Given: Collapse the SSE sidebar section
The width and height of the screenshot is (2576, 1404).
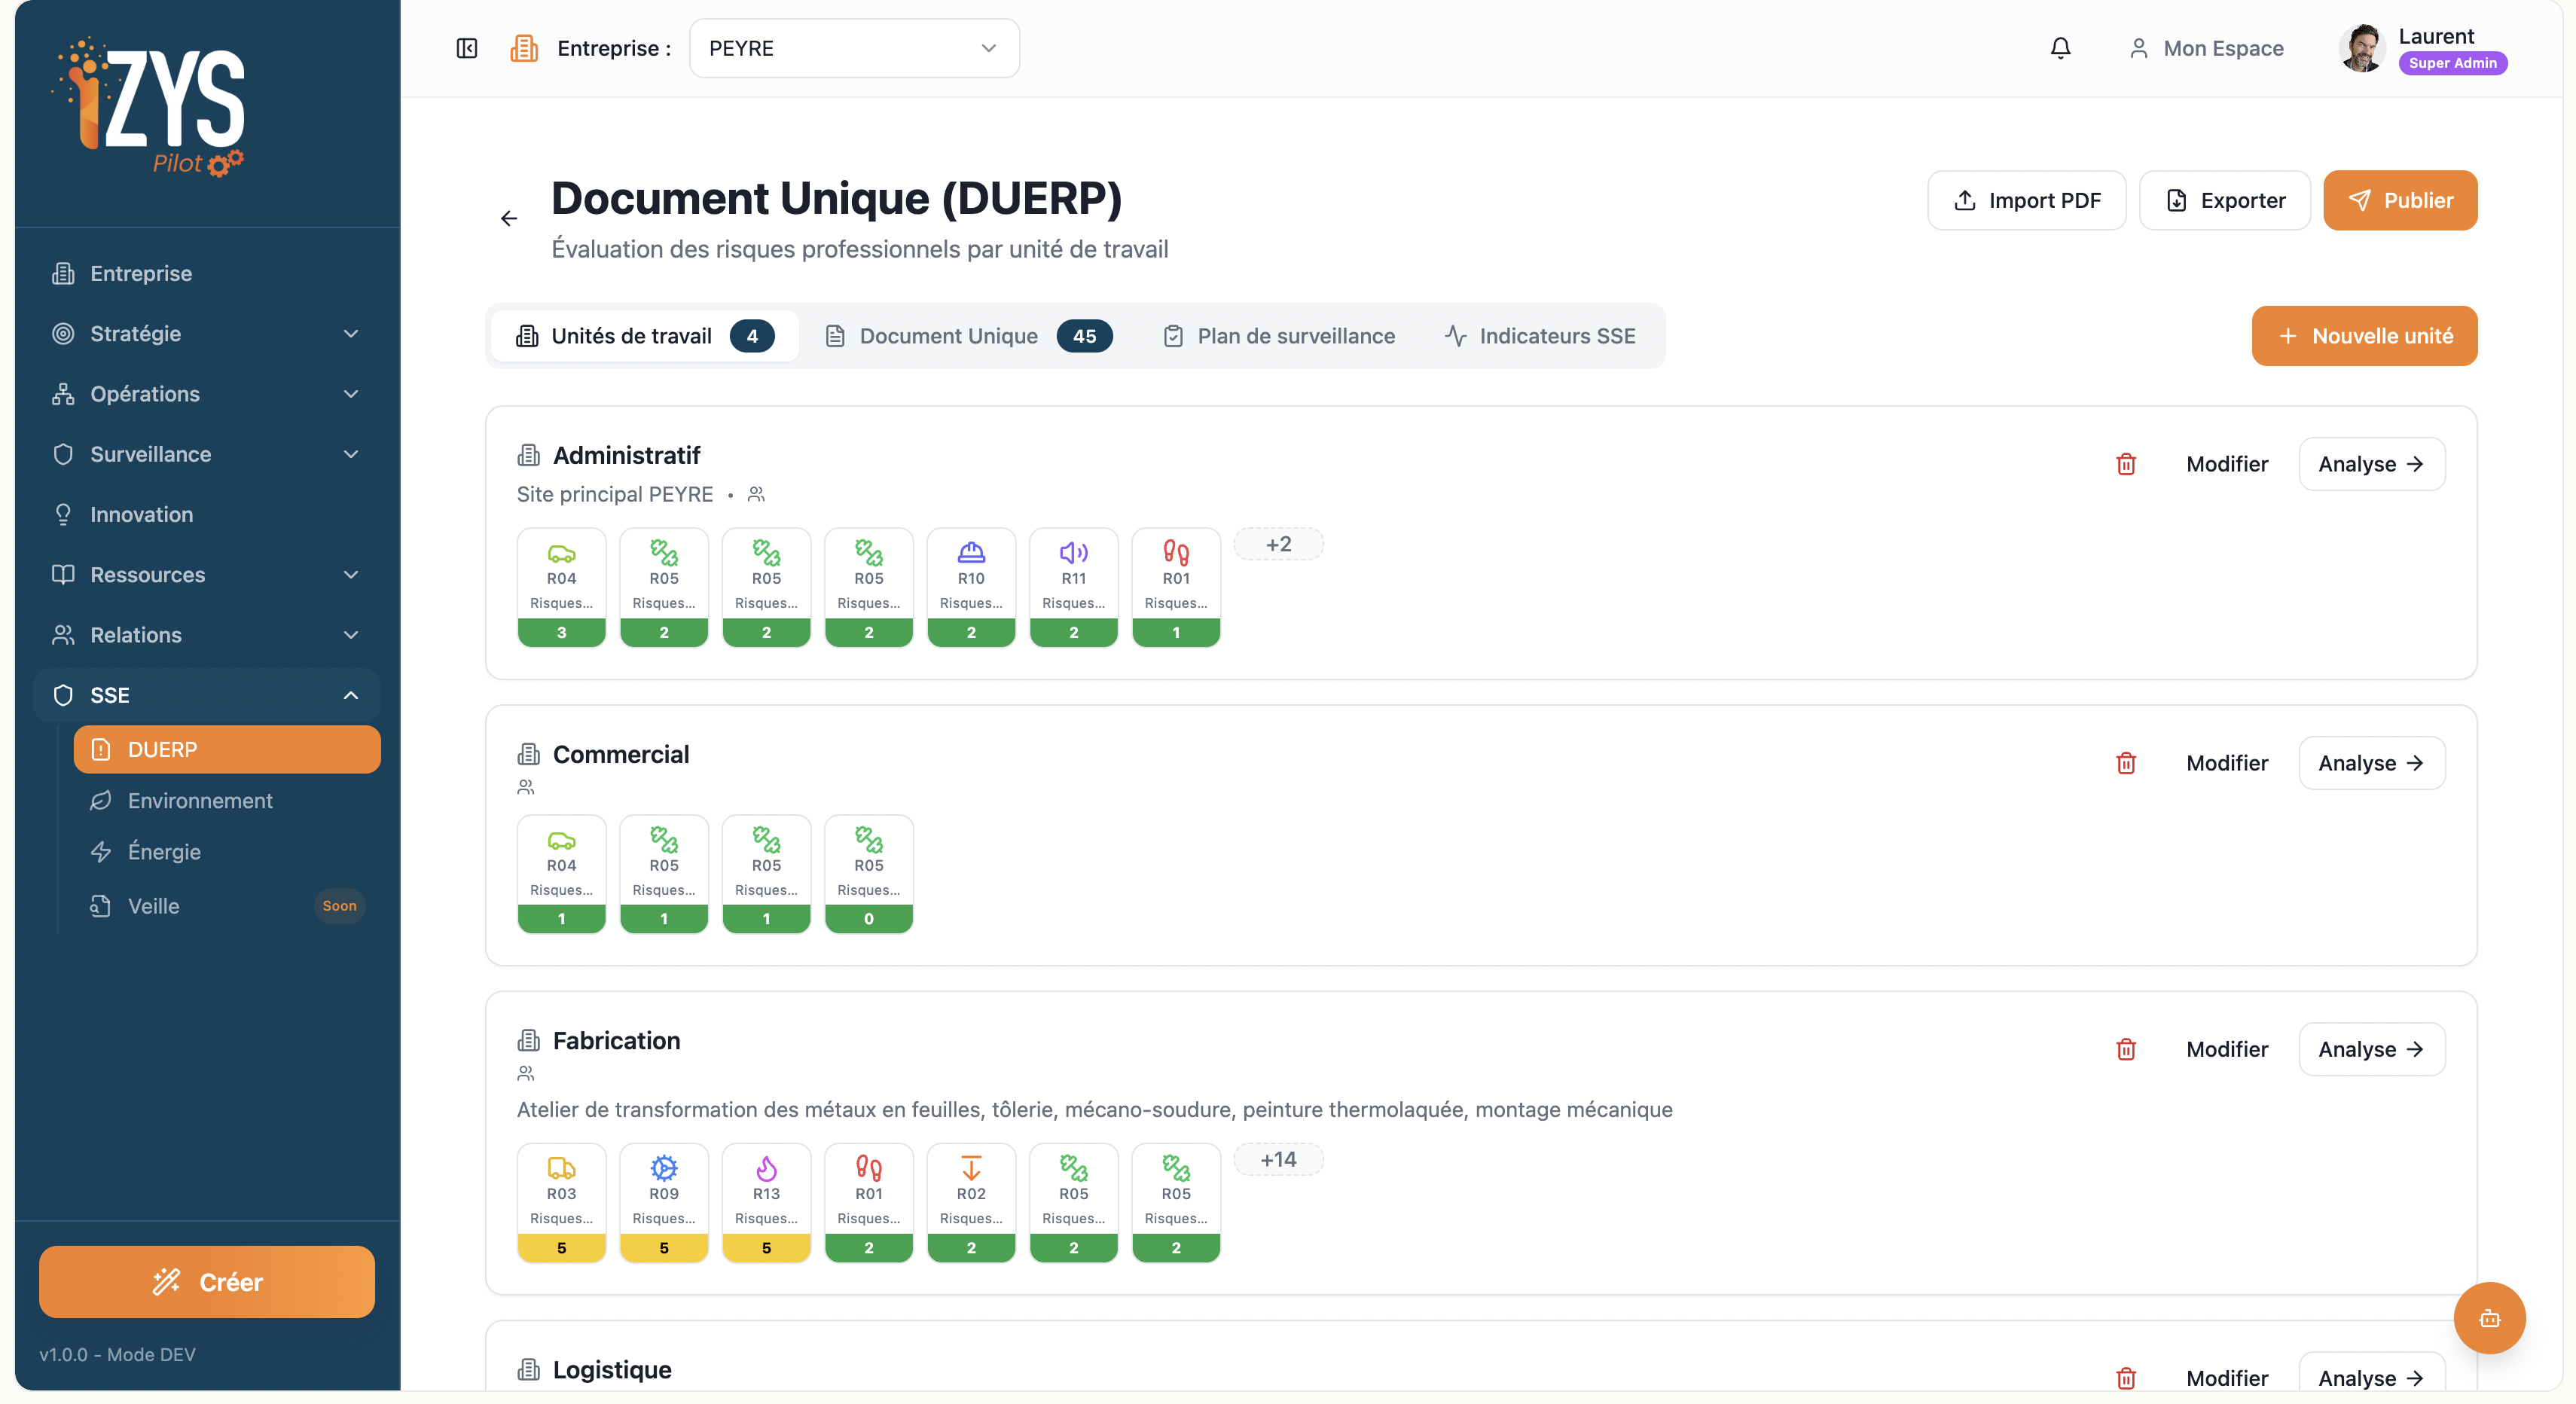Looking at the screenshot, I should point(207,695).
